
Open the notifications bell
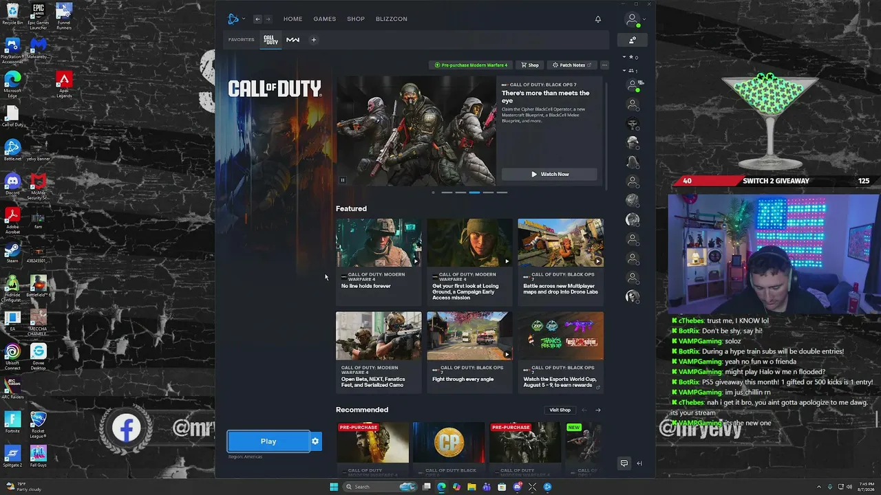pyautogui.click(x=598, y=19)
